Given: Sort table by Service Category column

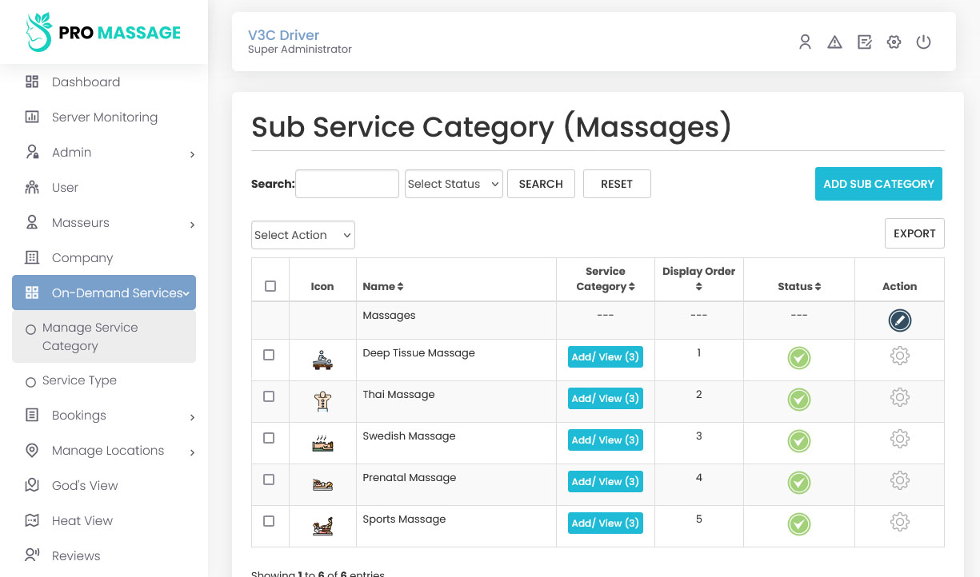Looking at the screenshot, I should [x=606, y=279].
